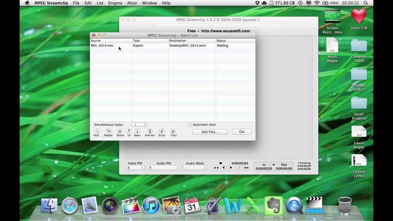Click the Repeat task icon

(x=108, y=131)
